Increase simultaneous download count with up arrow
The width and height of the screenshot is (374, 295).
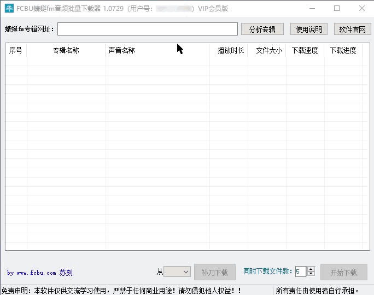point(311,269)
